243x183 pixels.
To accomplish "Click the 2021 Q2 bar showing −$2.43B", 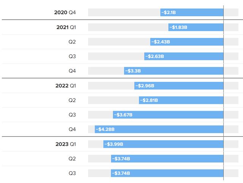I will pos(187,42).
